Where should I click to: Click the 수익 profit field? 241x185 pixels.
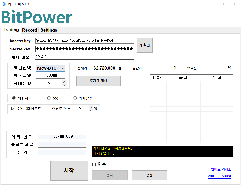(62, 153)
